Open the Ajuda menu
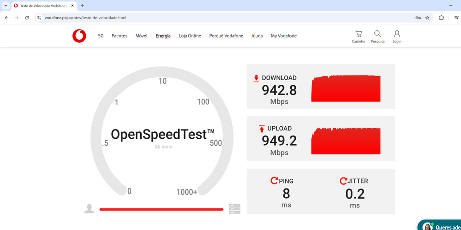Screen dimensions: 461x230 (257, 36)
